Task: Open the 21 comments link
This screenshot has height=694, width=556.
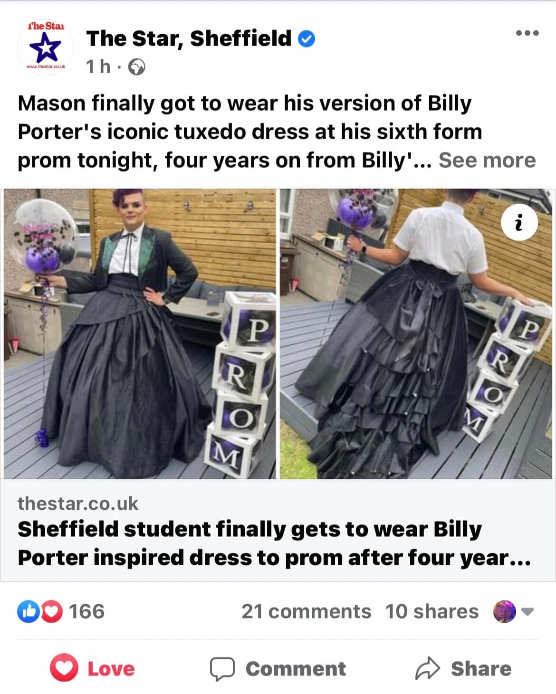Action: tap(306, 611)
